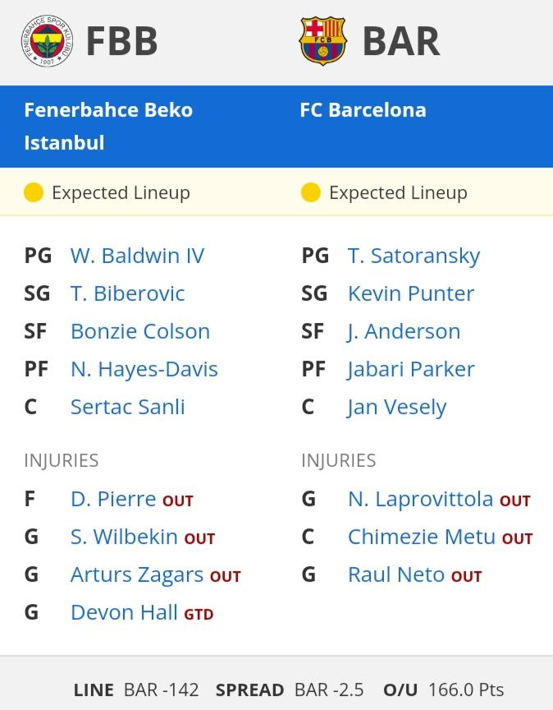Click the yellow dot beside Fenerbahce Expected Lineup
This screenshot has height=710, width=553.
(34, 192)
